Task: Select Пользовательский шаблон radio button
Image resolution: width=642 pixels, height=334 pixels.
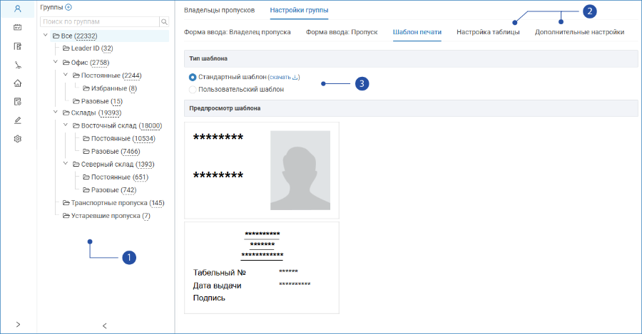Action: pyautogui.click(x=193, y=90)
